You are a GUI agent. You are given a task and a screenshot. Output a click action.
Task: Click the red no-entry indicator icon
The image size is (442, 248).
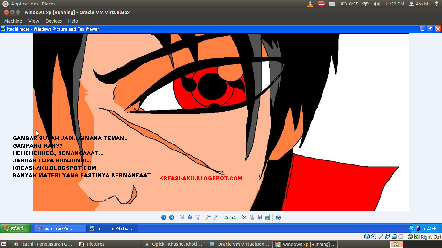point(321,4)
